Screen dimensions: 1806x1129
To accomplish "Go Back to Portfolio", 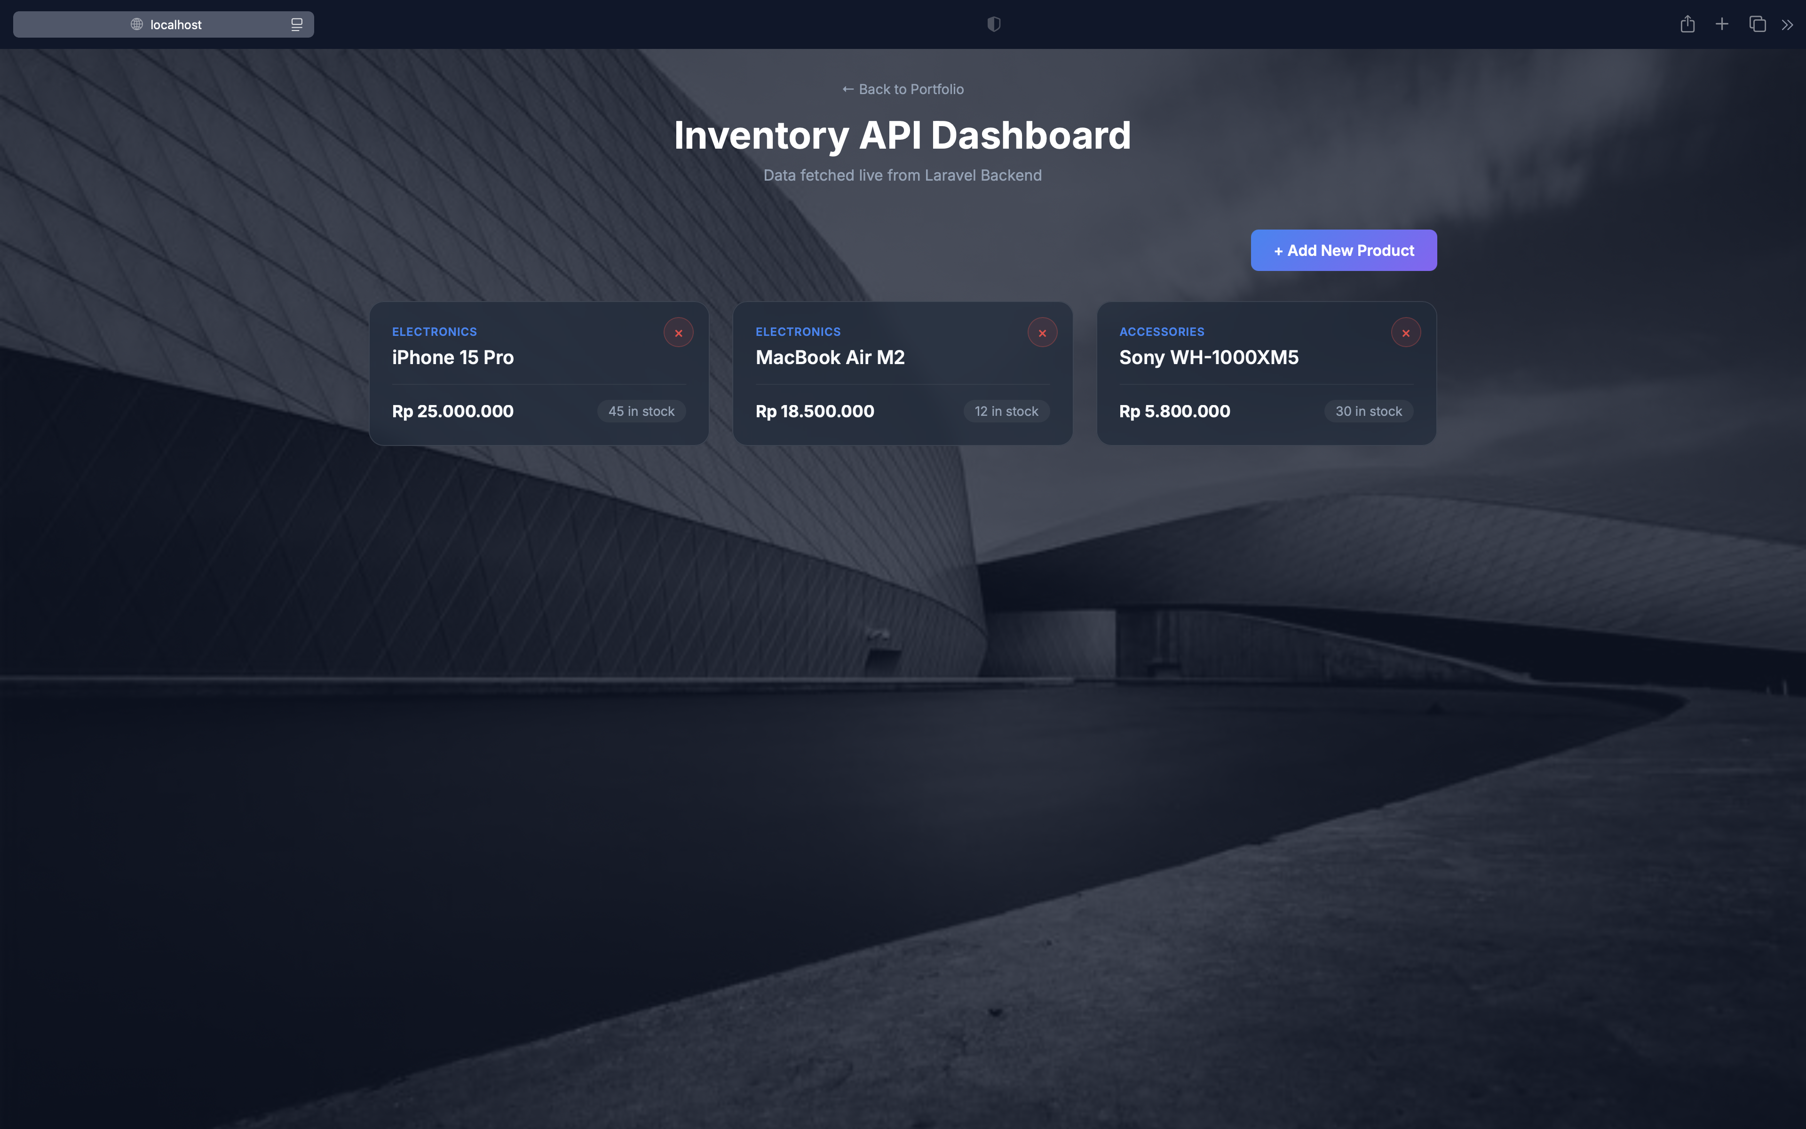I will point(903,89).
